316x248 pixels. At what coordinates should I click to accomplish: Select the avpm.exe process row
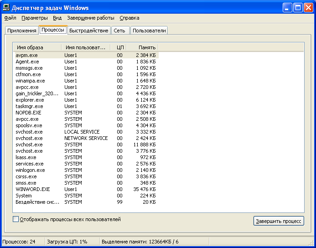pos(87,55)
